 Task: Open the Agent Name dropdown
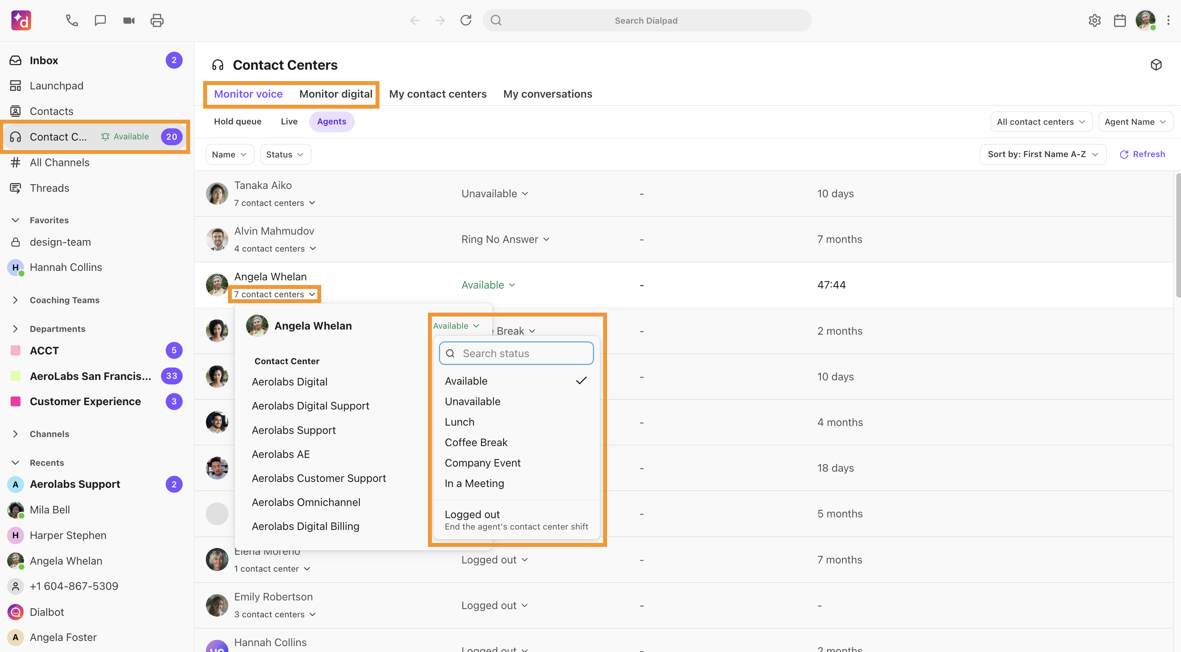click(x=1135, y=122)
